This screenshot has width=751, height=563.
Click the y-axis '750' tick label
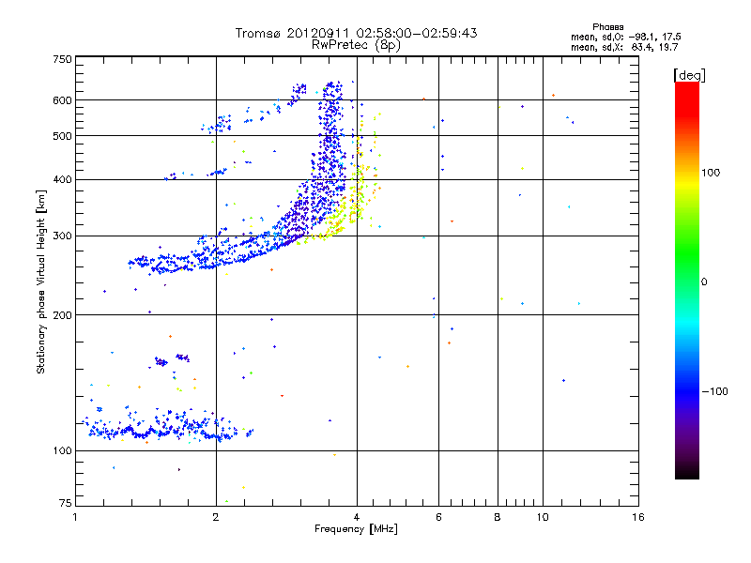click(62, 59)
